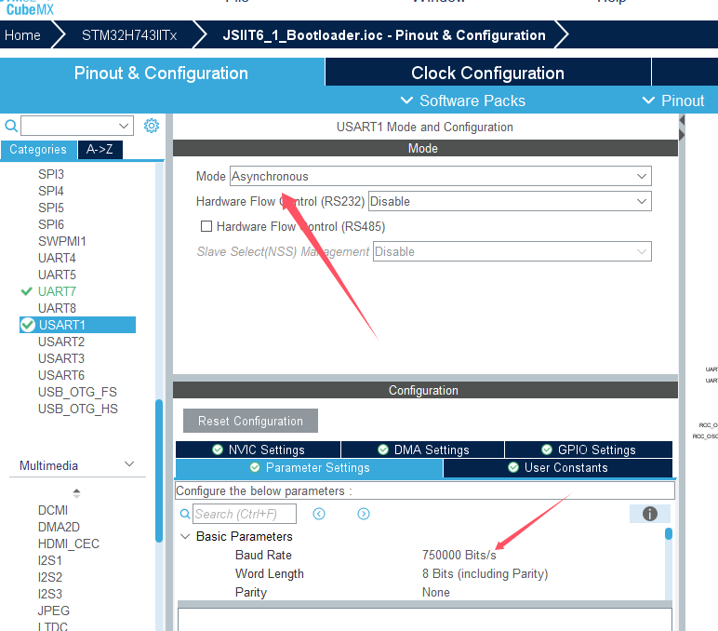Click the parameter Search (Ctrl+F) field
718x631 pixels.
coord(245,514)
